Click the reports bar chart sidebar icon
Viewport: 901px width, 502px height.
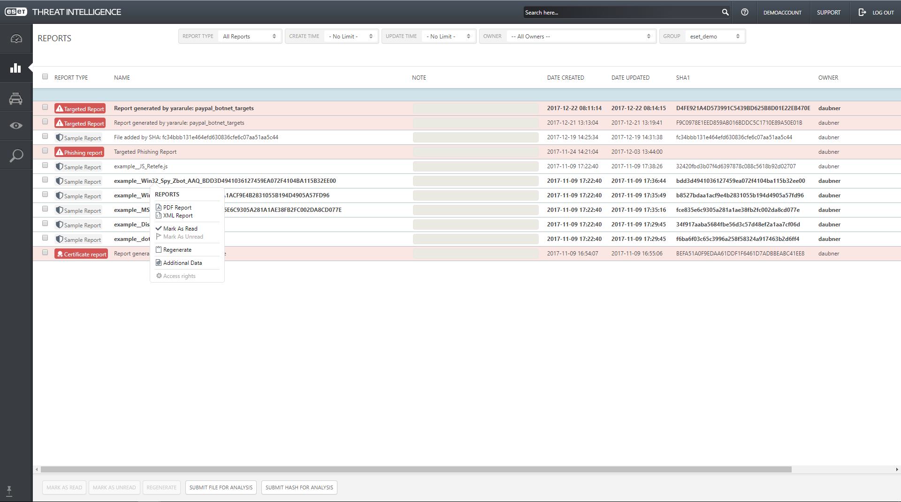point(16,68)
